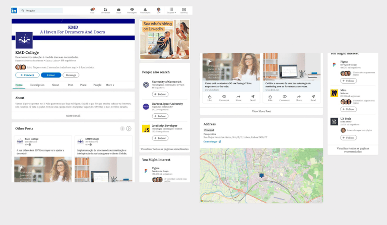387x225 pixels.
Task: Click the Miro page name
Action: click(343, 90)
